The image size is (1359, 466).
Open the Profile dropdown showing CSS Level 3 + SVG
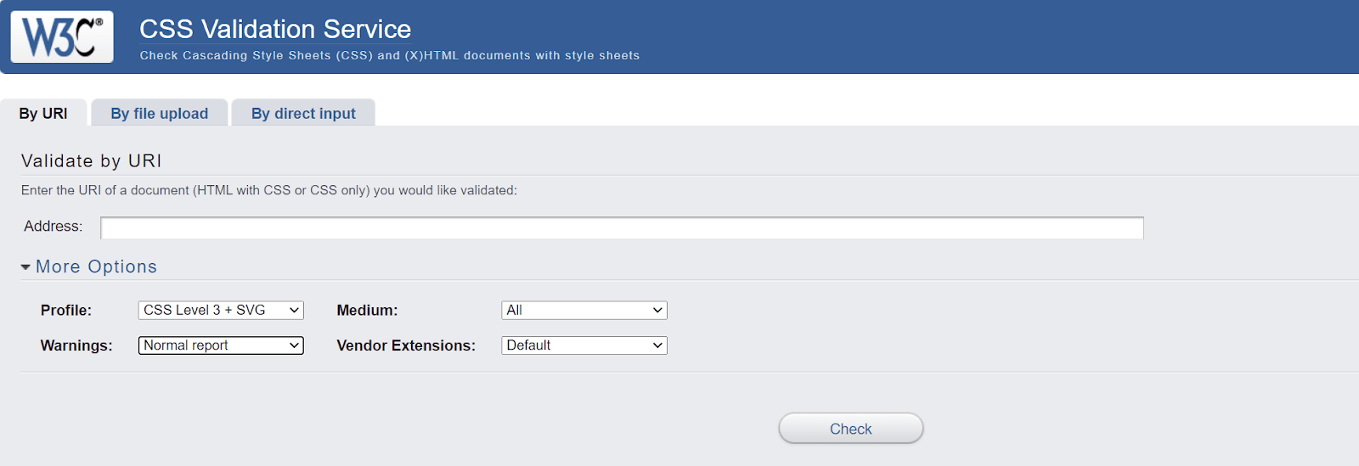[221, 311]
